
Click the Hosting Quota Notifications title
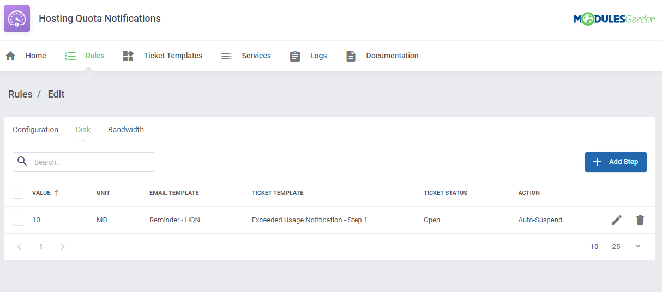pos(100,19)
